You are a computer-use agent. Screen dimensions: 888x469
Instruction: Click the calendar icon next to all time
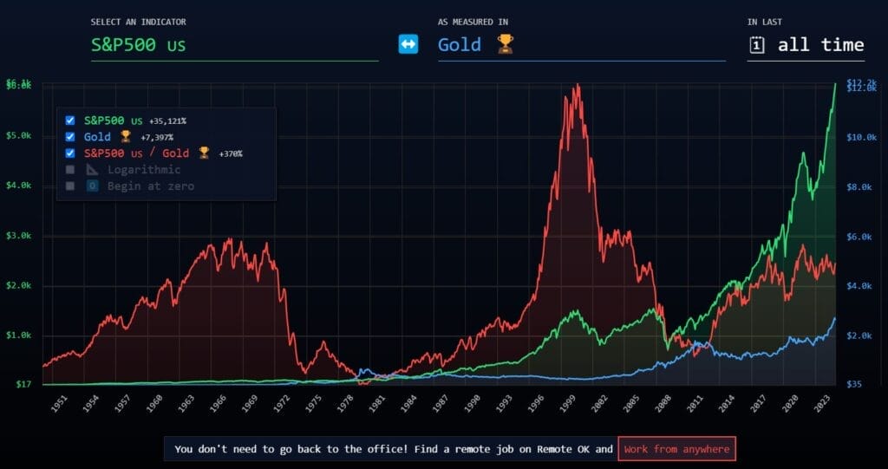757,45
